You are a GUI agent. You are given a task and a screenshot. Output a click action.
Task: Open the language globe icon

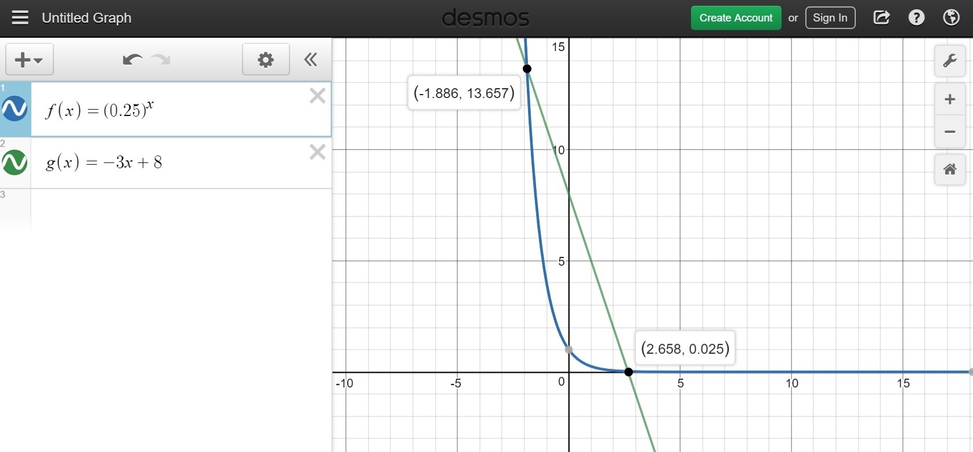(x=951, y=18)
